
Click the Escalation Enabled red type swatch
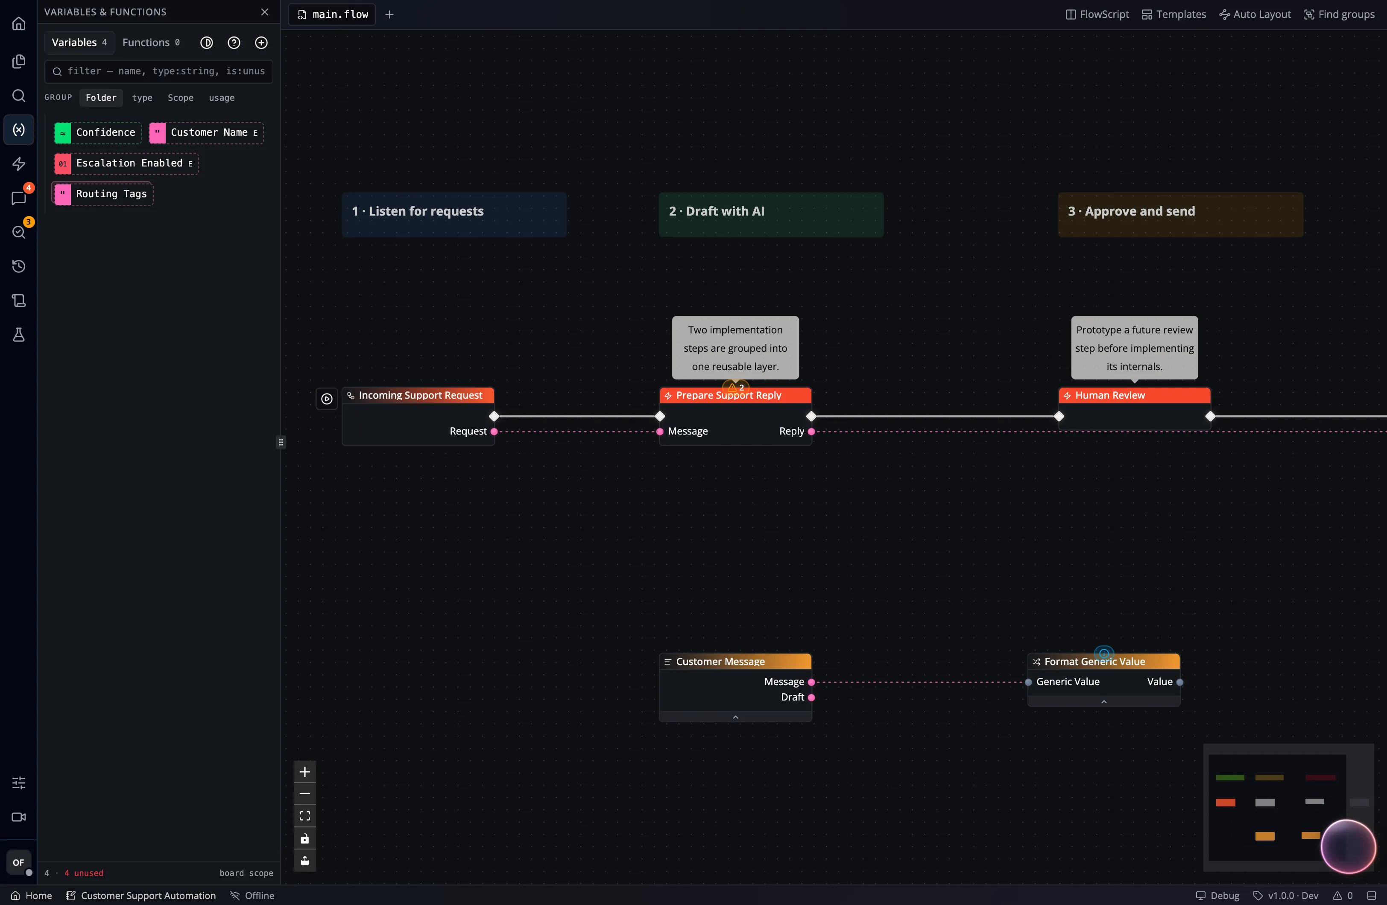coord(63,164)
